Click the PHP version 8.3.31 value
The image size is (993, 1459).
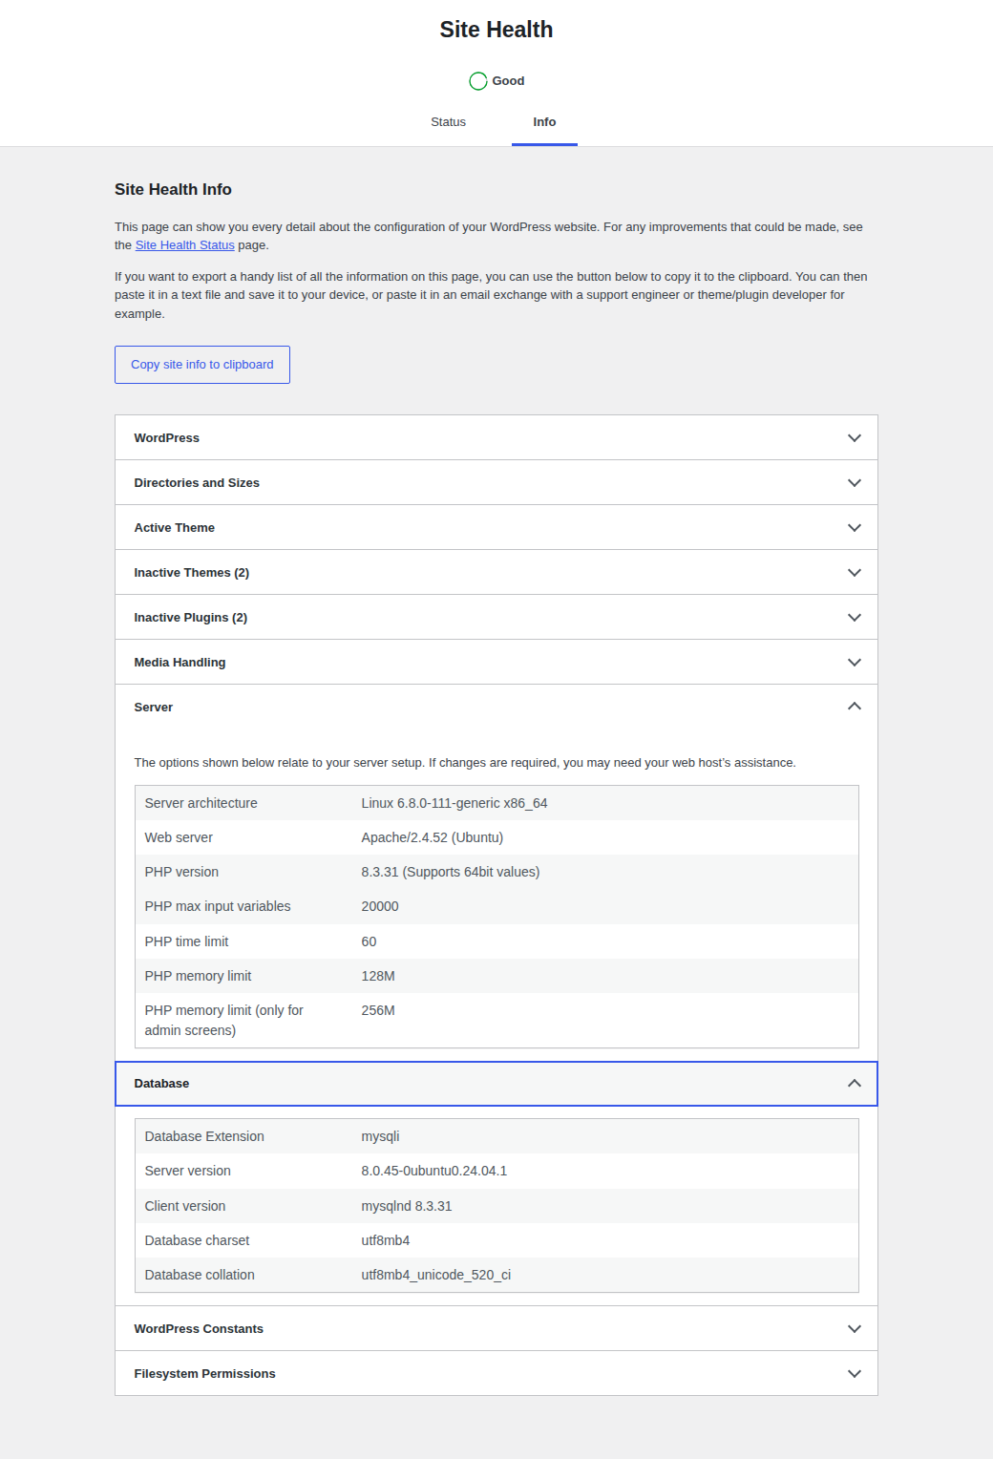pyautogui.click(x=451, y=872)
